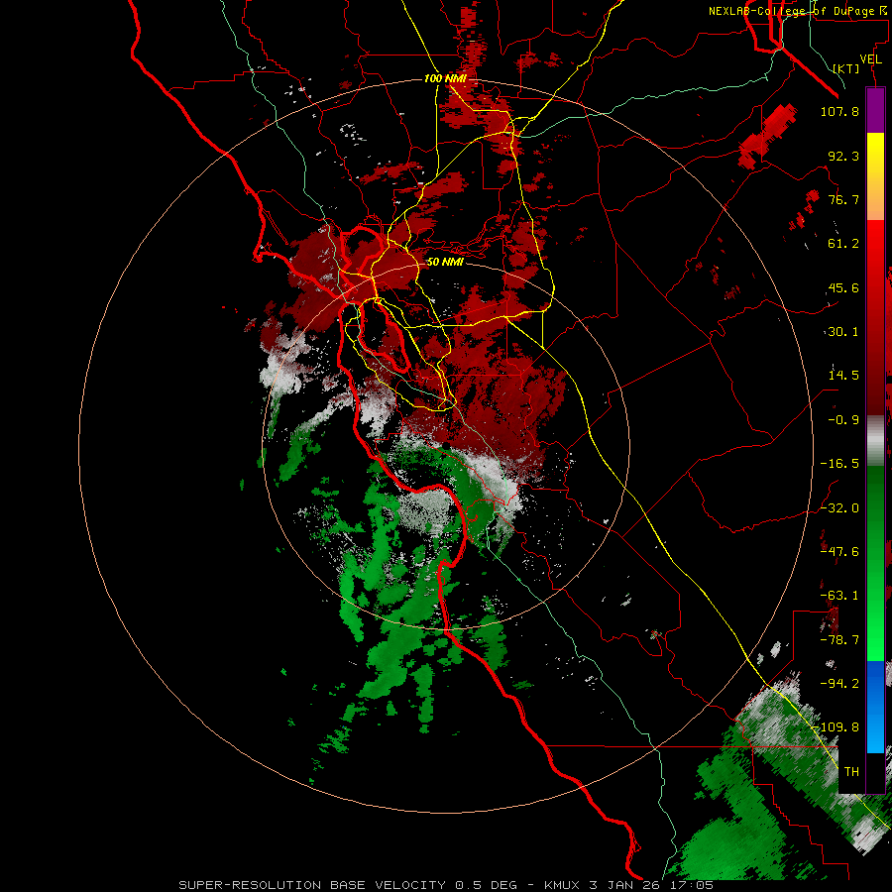Click the purple segment of the color bar
The width and height of the screenshot is (892, 892).
coord(875,111)
